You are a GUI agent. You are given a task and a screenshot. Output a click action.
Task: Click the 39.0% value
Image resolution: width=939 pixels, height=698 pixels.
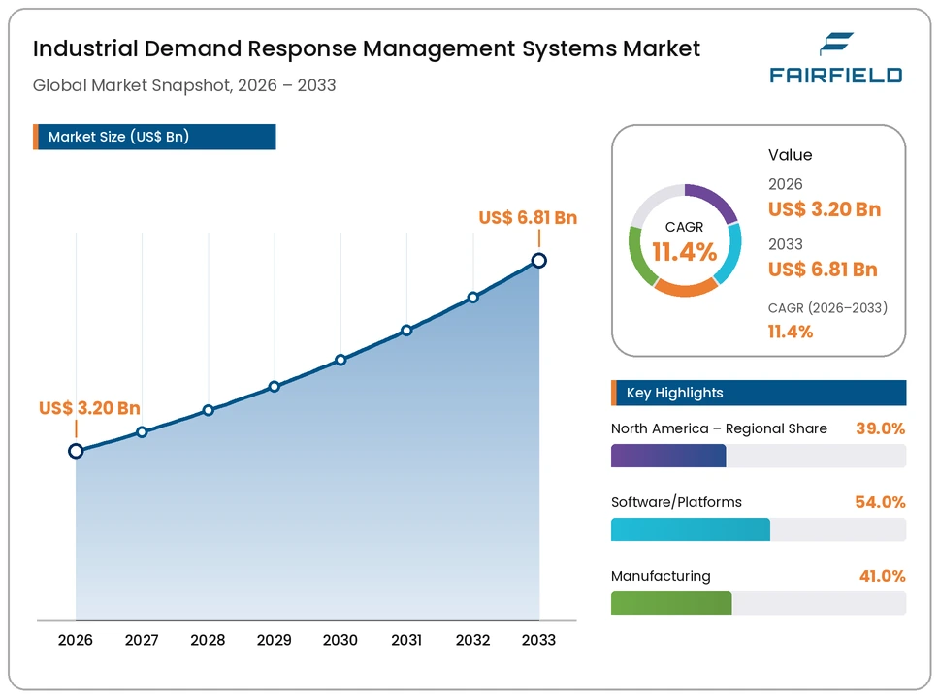(881, 428)
